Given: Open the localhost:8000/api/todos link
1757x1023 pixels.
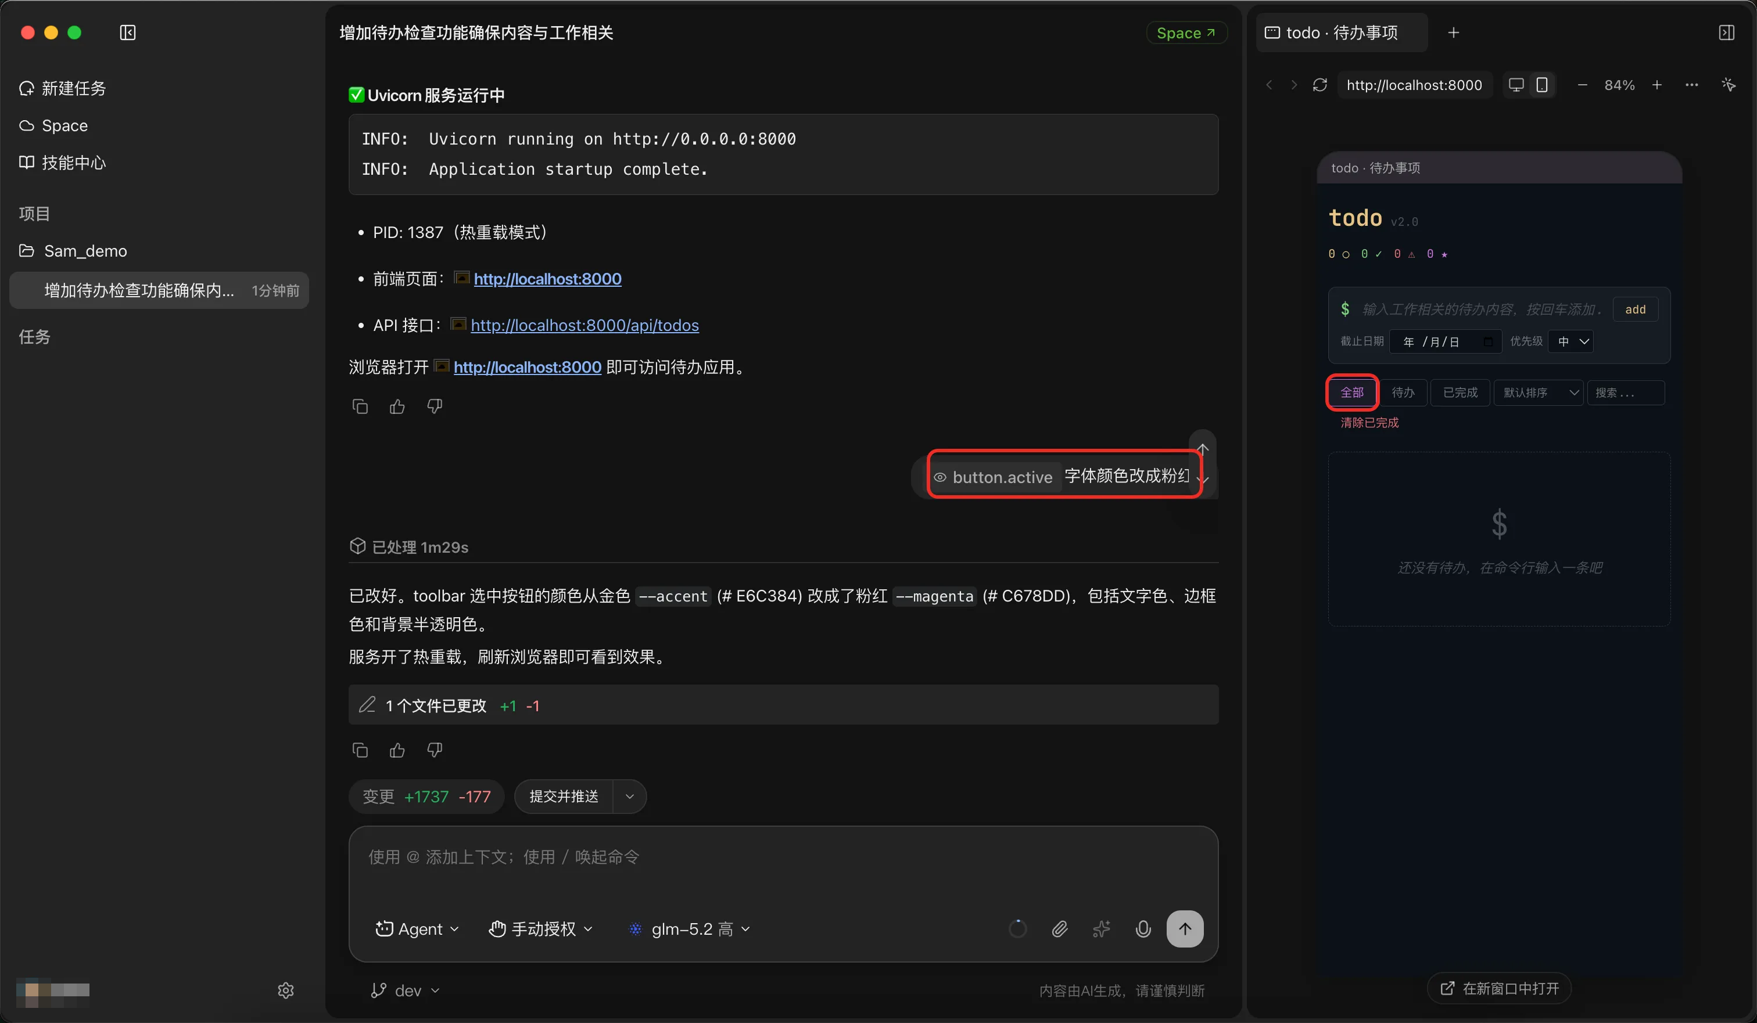Looking at the screenshot, I should coord(585,326).
